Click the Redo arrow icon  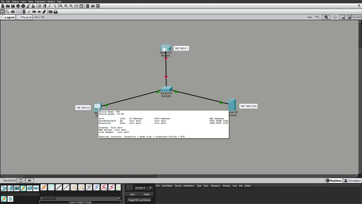click(x=55, y=6)
